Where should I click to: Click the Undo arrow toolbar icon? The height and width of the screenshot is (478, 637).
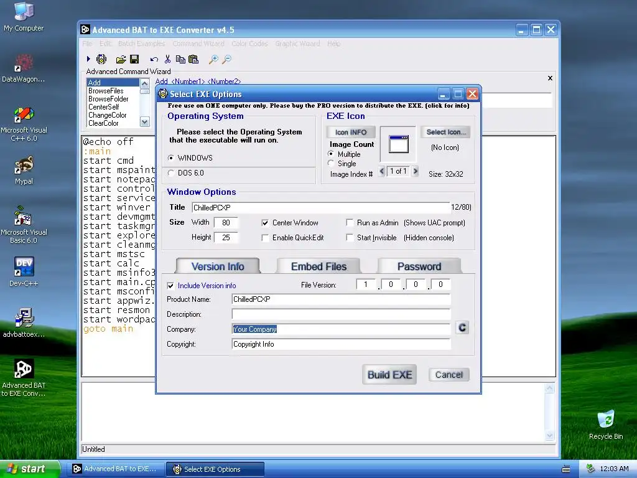click(154, 60)
